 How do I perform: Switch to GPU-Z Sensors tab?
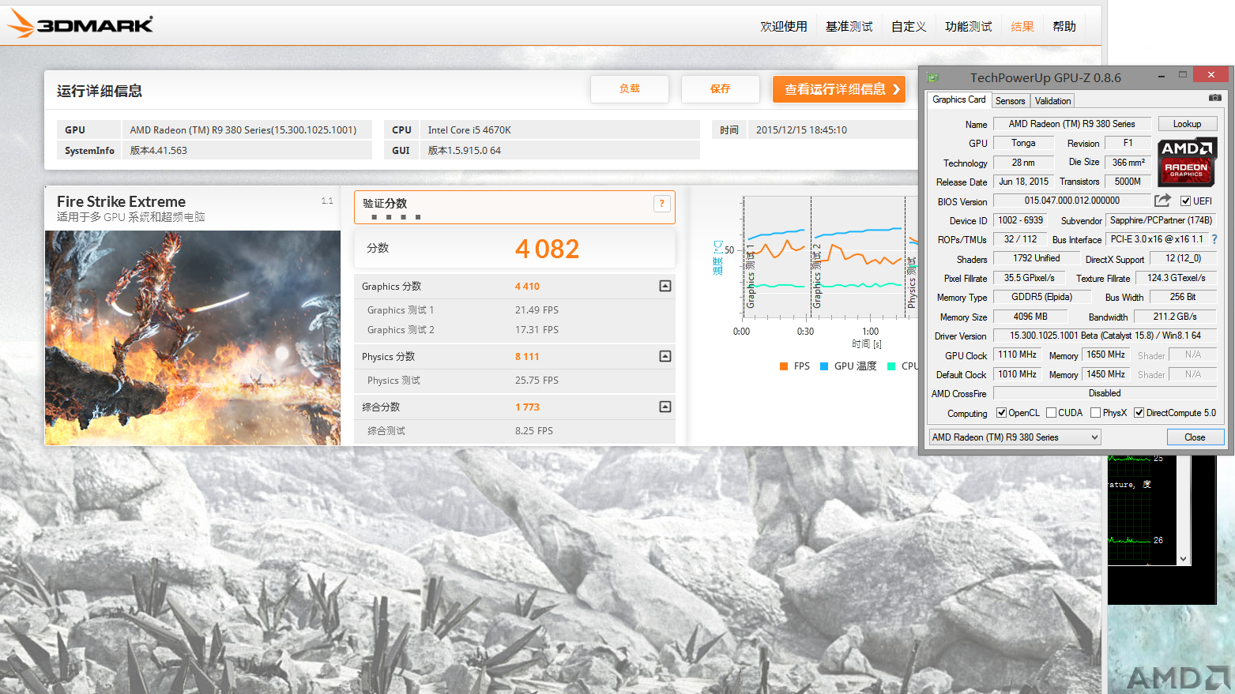1011,101
